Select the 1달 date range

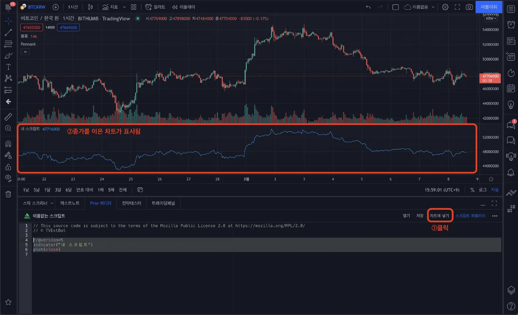[x=47, y=190]
